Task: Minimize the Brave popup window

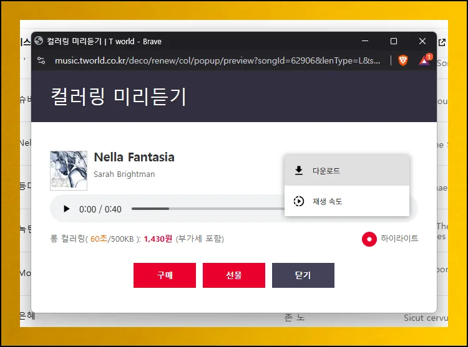Action: point(365,41)
